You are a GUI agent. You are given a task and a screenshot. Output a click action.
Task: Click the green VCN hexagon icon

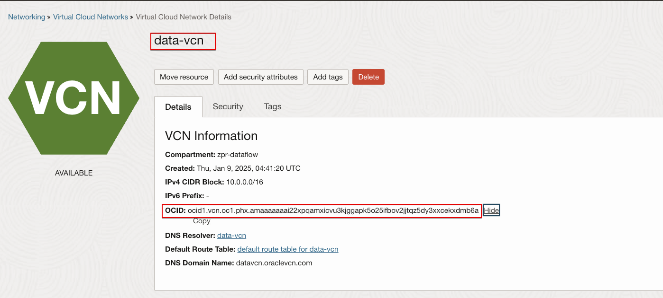click(x=74, y=98)
